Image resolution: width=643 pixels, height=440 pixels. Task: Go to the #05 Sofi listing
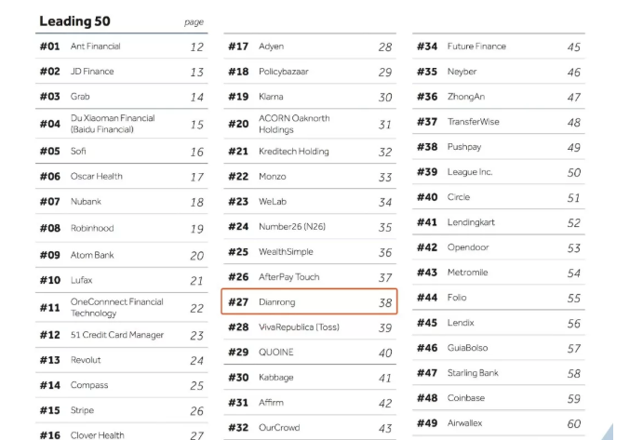click(x=121, y=151)
